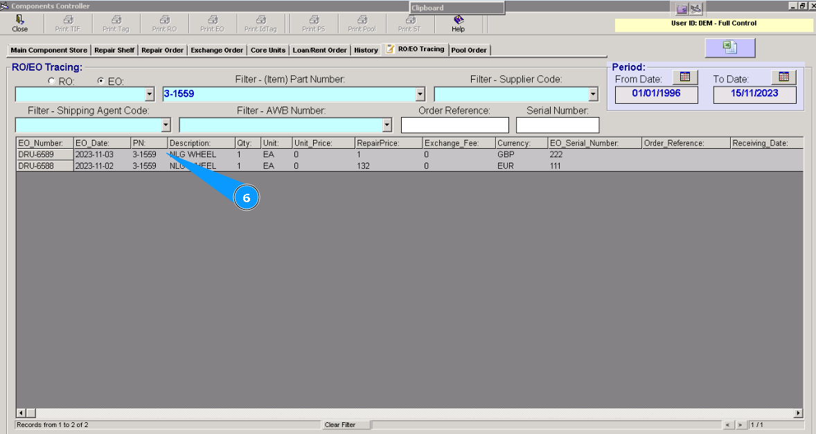This screenshot has width=816, height=434.
Task: Export to Excel via spreadsheet icon button
Action: (729, 47)
